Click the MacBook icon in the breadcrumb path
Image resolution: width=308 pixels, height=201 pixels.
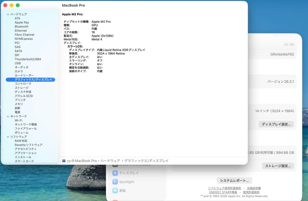click(x=64, y=160)
